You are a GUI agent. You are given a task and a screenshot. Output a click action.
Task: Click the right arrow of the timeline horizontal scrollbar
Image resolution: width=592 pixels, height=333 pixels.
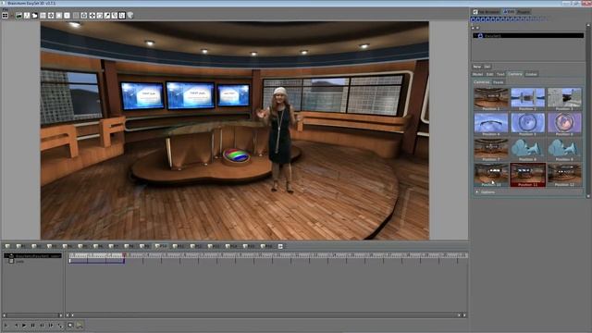click(x=464, y=314)
